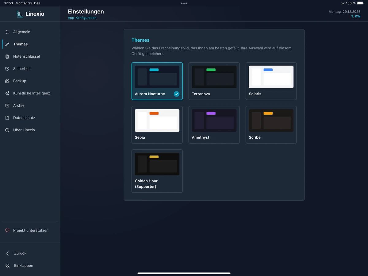Click Projekt unterstützen with the heart icon
The image size is (368, 276).
click(31, 230)
